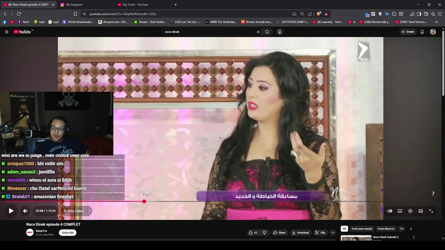Go back in browser history

(x=5, y=14)
